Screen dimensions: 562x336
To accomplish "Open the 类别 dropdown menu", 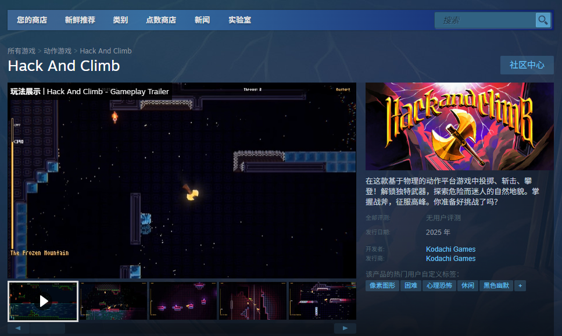I will tap(120, 20).
